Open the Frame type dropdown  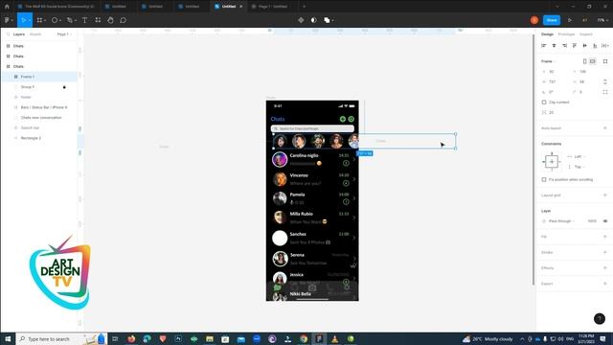pyautogui.click(x=549, y=61)
